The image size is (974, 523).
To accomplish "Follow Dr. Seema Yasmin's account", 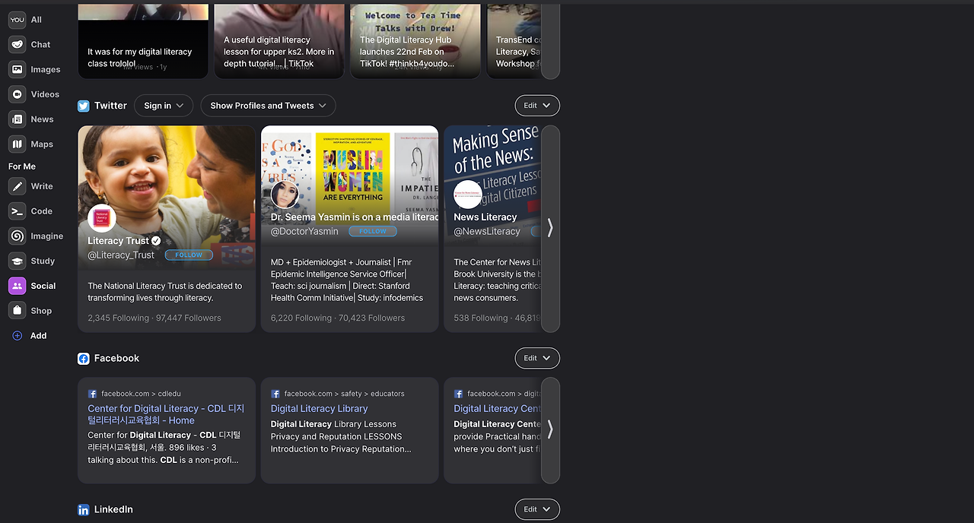I will tap(373, 231).
